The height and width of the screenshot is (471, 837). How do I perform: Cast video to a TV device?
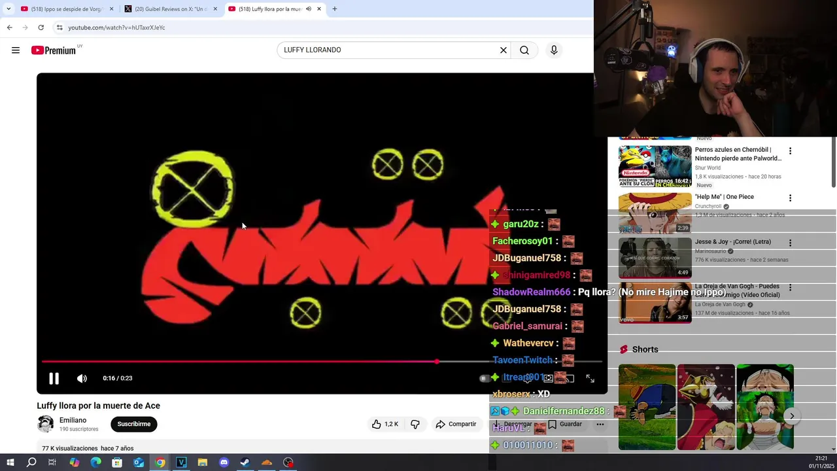(x=570, y=378)
